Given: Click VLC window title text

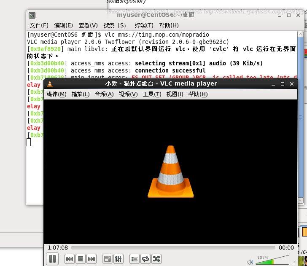Looking at the screenshot, I should click(x=161, y=83).
